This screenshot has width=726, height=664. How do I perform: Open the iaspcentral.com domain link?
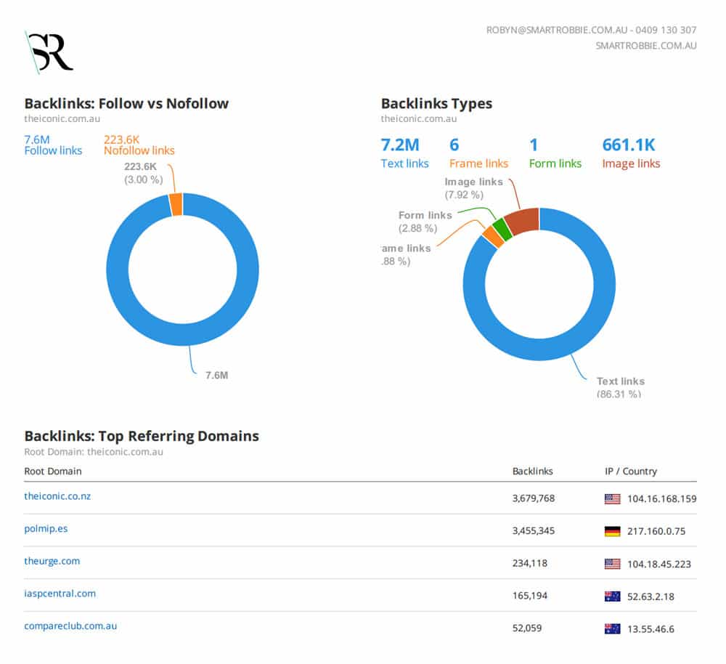tap(60, 594)
